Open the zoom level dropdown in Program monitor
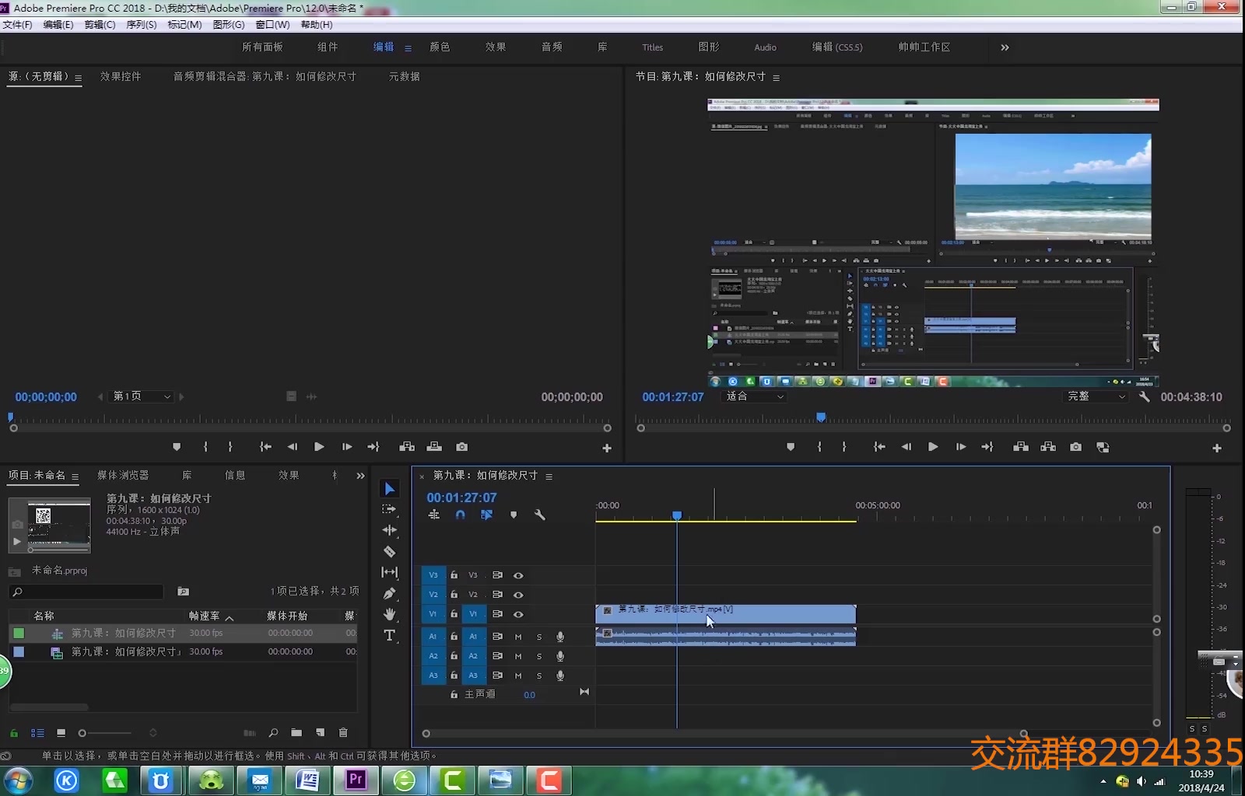 click(754, 396)
